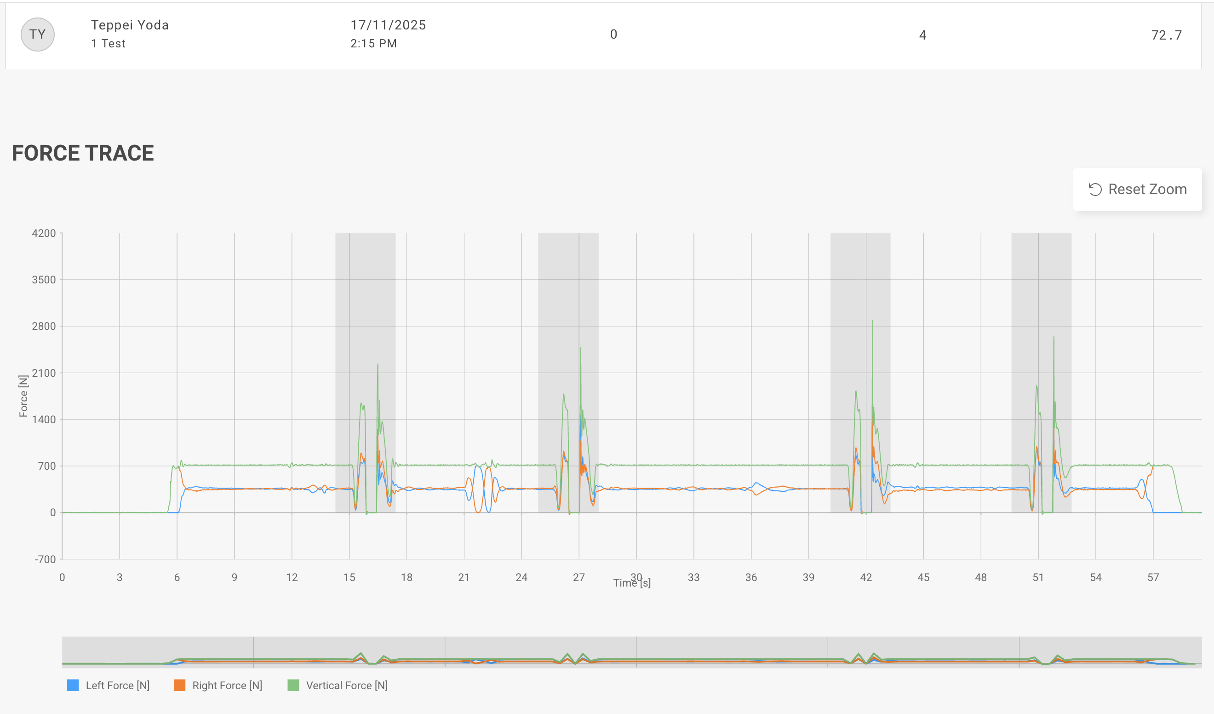1214x714 pixels.
Task: Click the 72.7 value in row
Action: (x=1166, y=35)
